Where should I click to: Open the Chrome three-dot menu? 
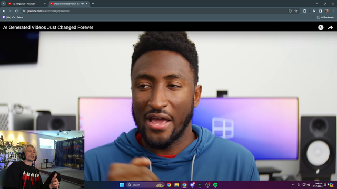(x=333, y=11)
